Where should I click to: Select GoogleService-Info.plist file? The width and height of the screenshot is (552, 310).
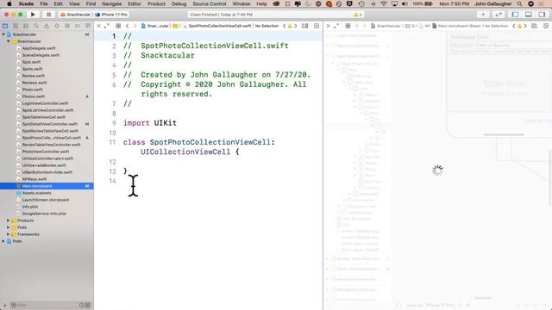pos(44,214)
